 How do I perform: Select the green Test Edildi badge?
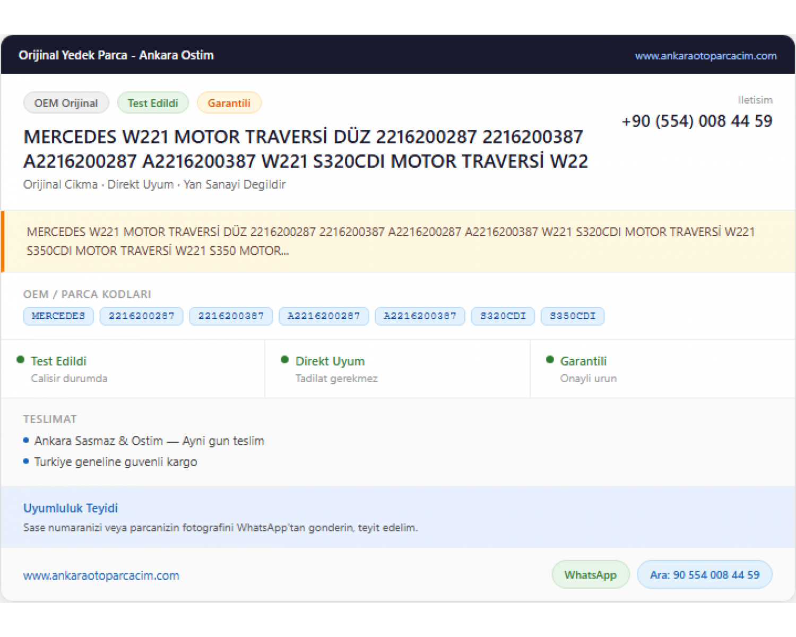point(153,103)
